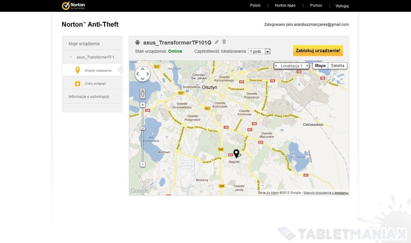Screen dimensions: 411x243
Task: Click the Norton Anti-Theft title
Action: coord(90,24)
